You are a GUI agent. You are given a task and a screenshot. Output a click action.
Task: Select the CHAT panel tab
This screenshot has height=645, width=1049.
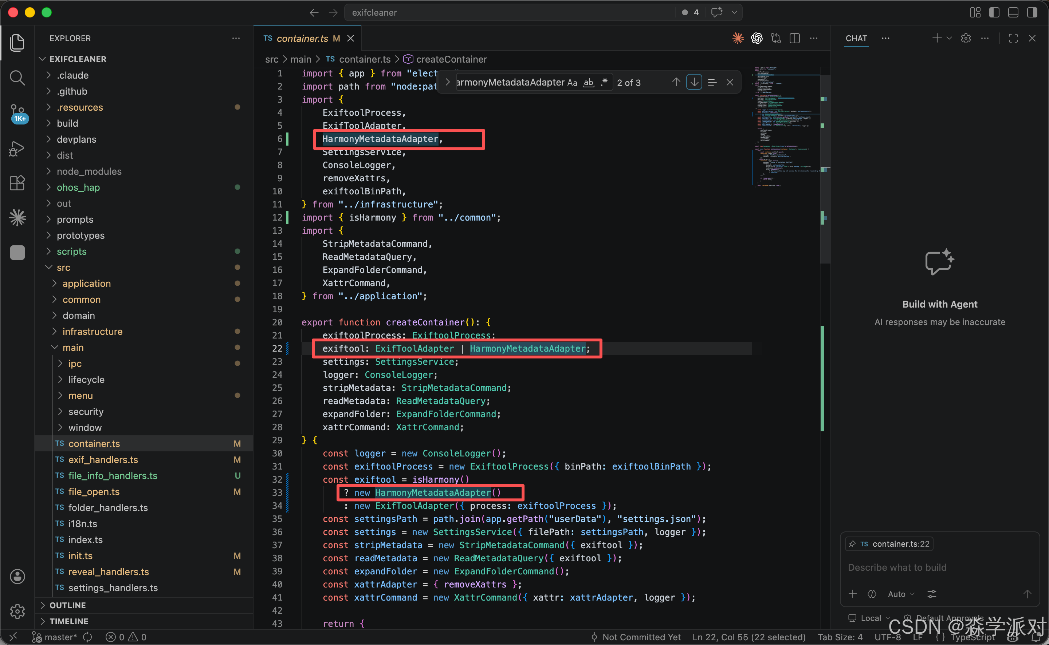click(856, 38)
